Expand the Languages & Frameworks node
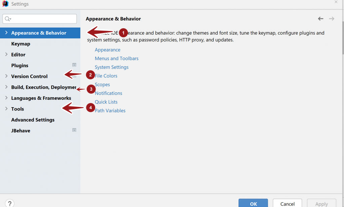Image resolution: width=344 pixels, height=207 pixels. (6, 98)
